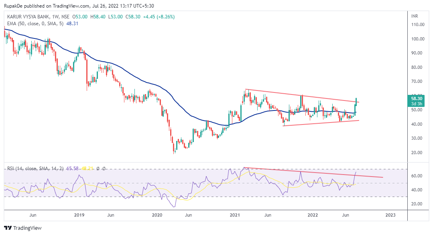Click the TradingView.com text in the header

(x=72, y=6)
